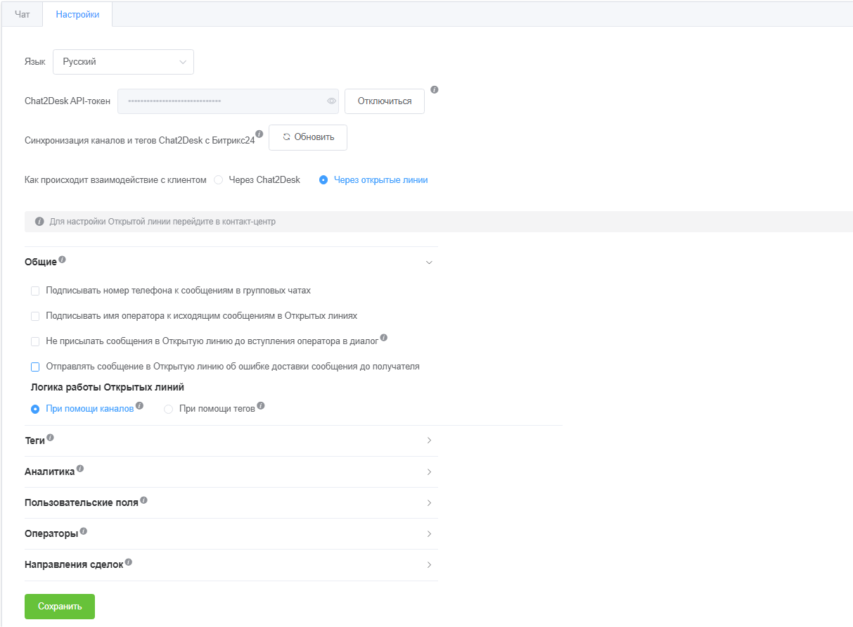This screenshot has width=853, height=627.
Task: Click the info icon next to Общие
Action: click(63, 260)
